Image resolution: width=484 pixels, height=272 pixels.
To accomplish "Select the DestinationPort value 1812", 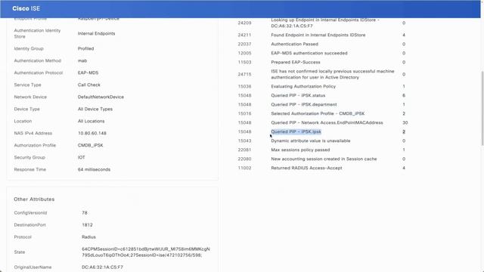I will pyautogui.click(x=87, y=225).
